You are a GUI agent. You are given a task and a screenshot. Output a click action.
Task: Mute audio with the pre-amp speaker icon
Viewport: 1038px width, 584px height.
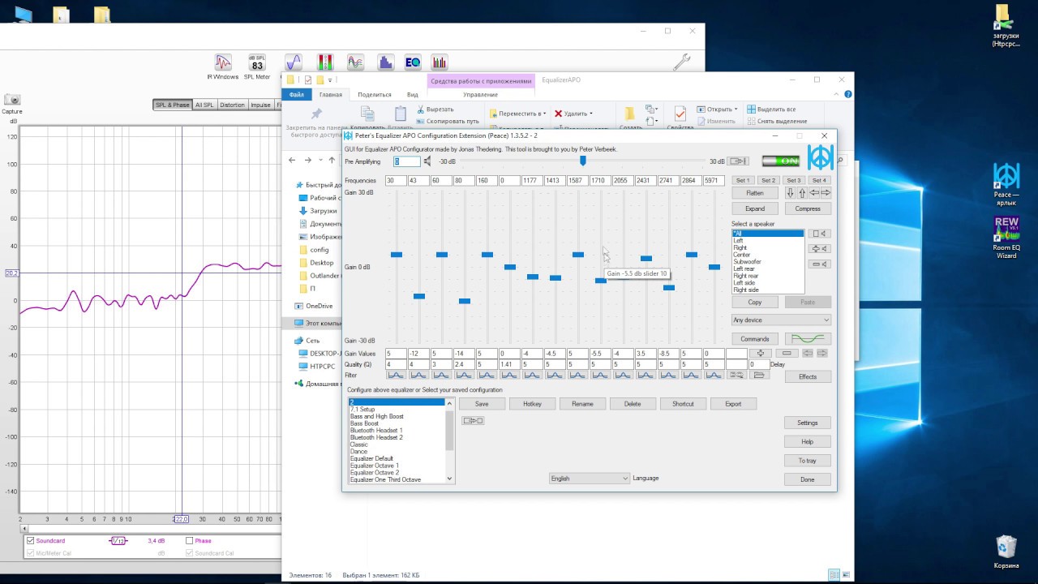(427, 161)
